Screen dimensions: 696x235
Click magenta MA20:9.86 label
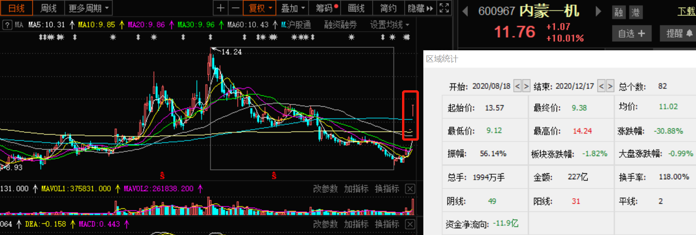tap(147, 24)
